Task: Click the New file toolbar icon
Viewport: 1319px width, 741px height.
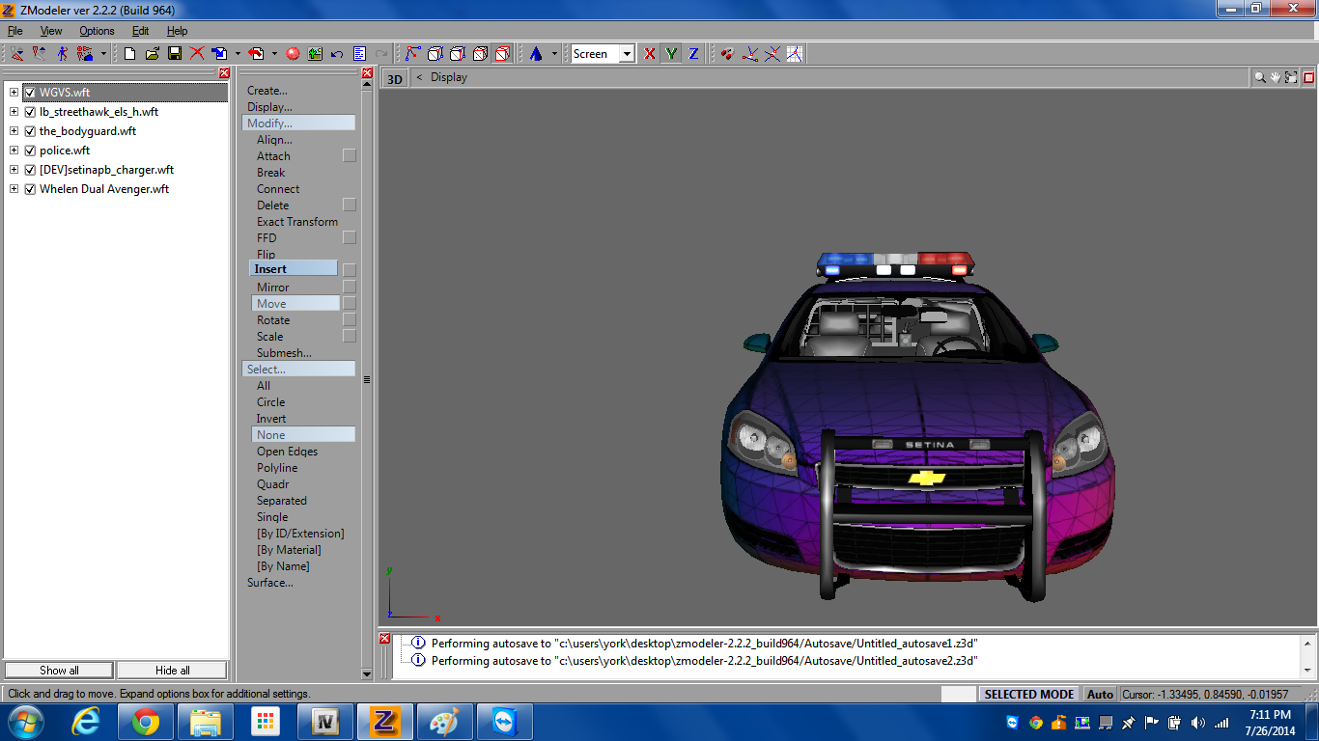Action: click(130, 54)
